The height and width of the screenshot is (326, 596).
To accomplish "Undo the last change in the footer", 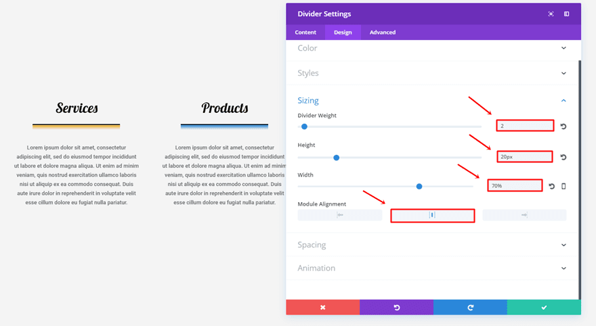I will [396, 307].
